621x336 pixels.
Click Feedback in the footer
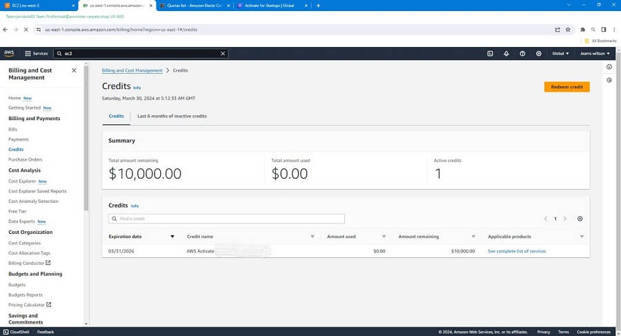tap(46, 332)
